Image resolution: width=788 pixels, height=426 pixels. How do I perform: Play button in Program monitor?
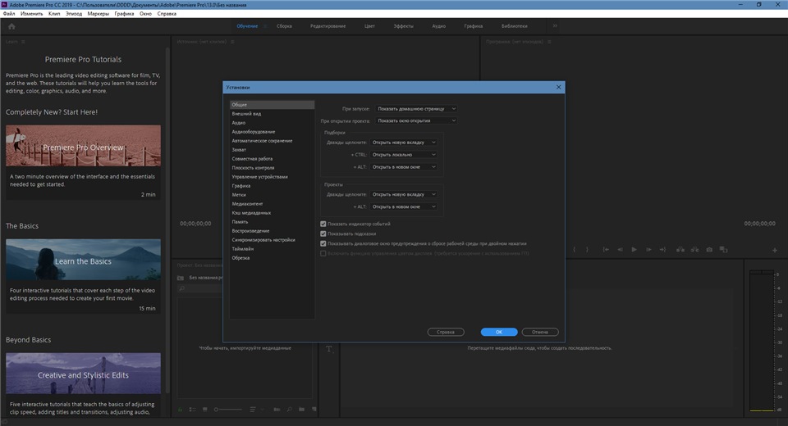pos(635,249)
